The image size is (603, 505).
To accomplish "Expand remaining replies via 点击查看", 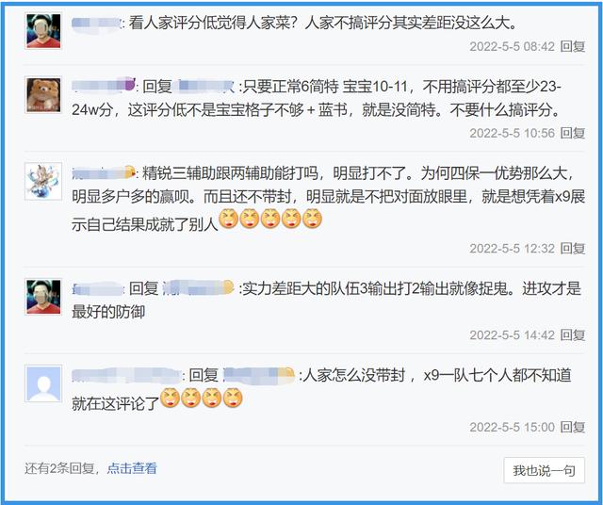I will tap(132, 468).
